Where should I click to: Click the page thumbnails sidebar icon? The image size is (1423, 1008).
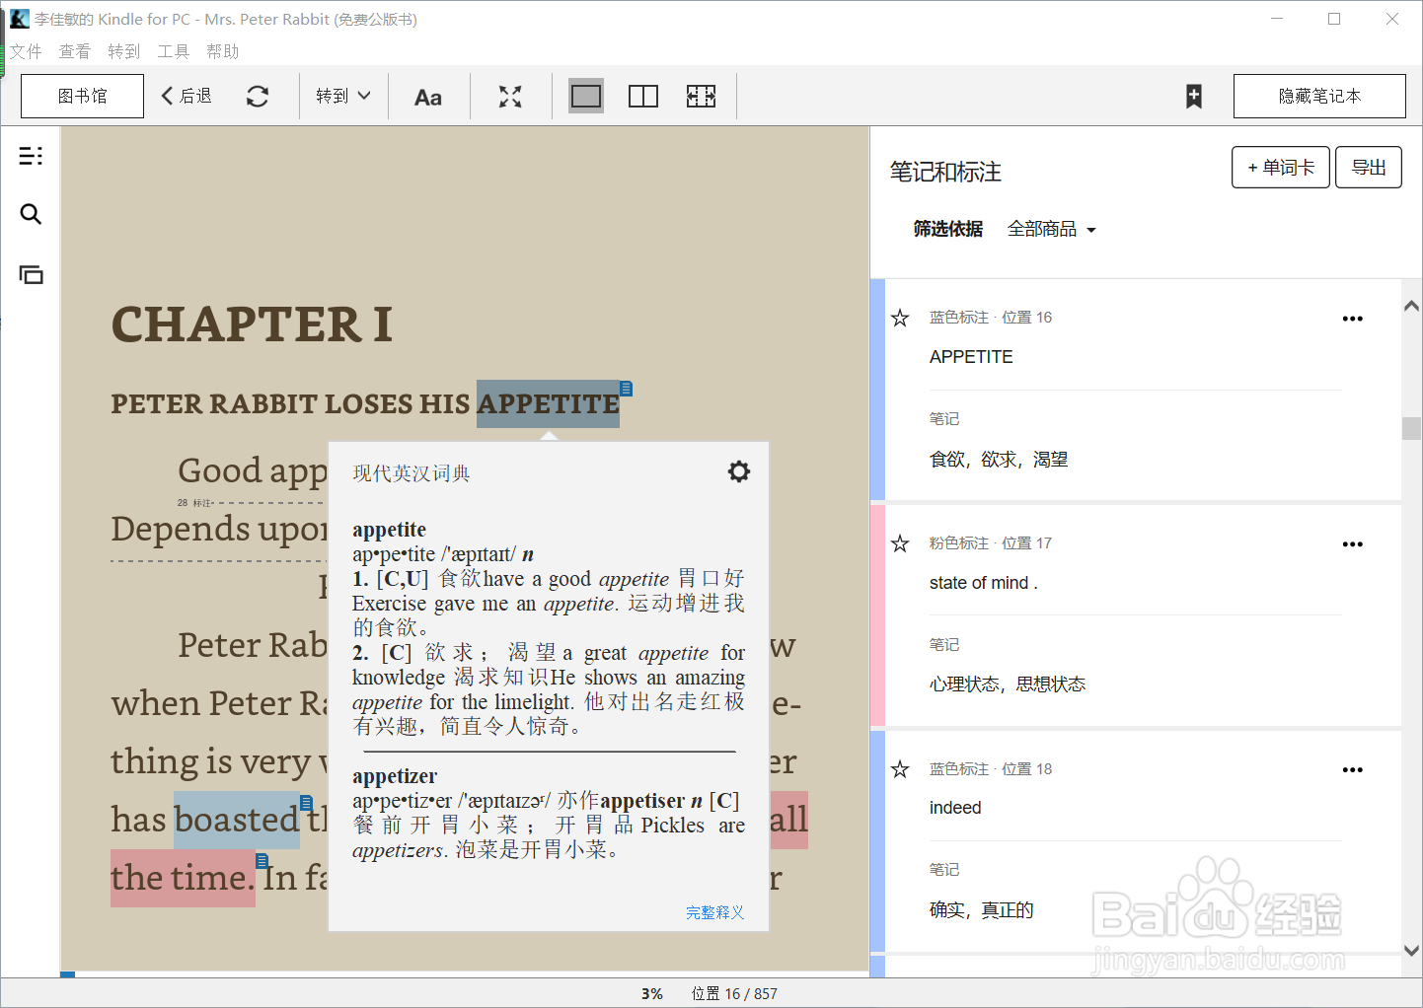pos(31,275)
